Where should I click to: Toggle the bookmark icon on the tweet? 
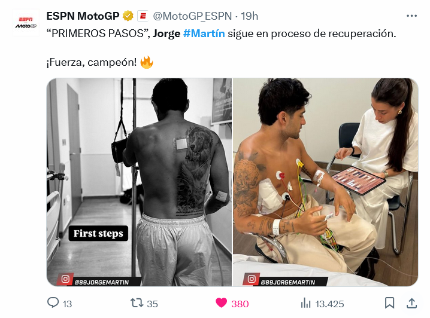(389, 303)
